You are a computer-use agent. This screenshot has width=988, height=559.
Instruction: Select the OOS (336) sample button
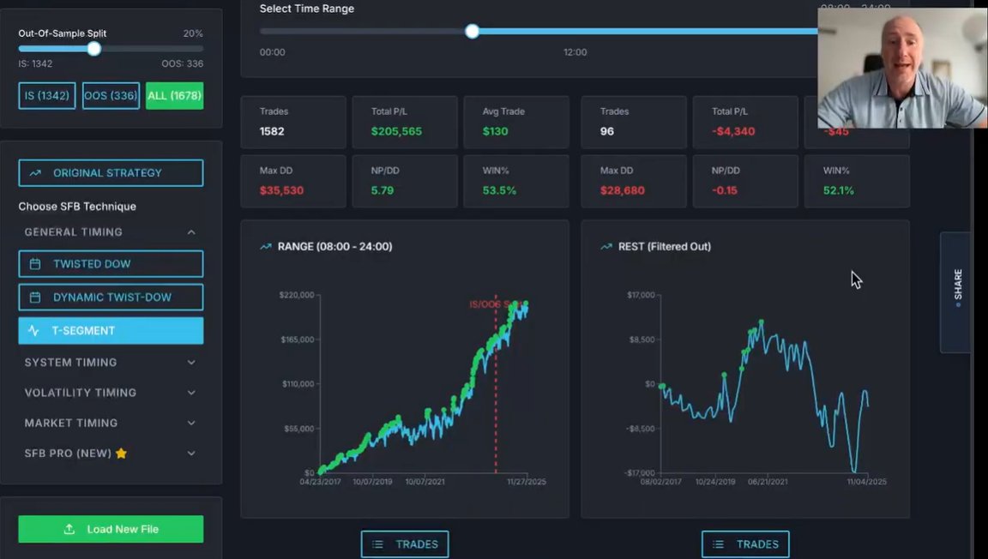point(111,96)
